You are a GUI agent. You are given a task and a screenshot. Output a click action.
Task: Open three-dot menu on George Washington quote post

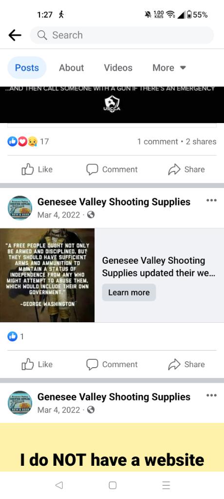click(x=211, y=201)
